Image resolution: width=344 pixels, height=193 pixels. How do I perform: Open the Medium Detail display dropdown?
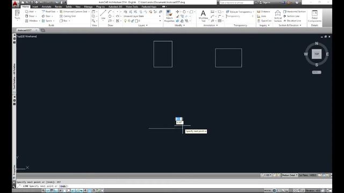(x=290, y=175)
